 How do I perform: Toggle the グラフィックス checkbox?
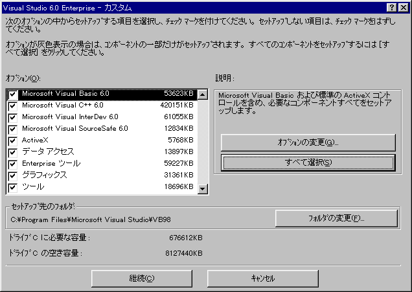(12, 176)
